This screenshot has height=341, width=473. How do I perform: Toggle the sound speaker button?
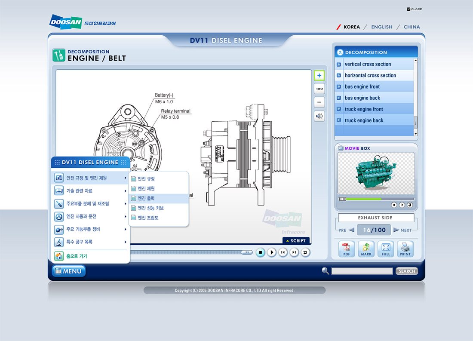[319, 116]
